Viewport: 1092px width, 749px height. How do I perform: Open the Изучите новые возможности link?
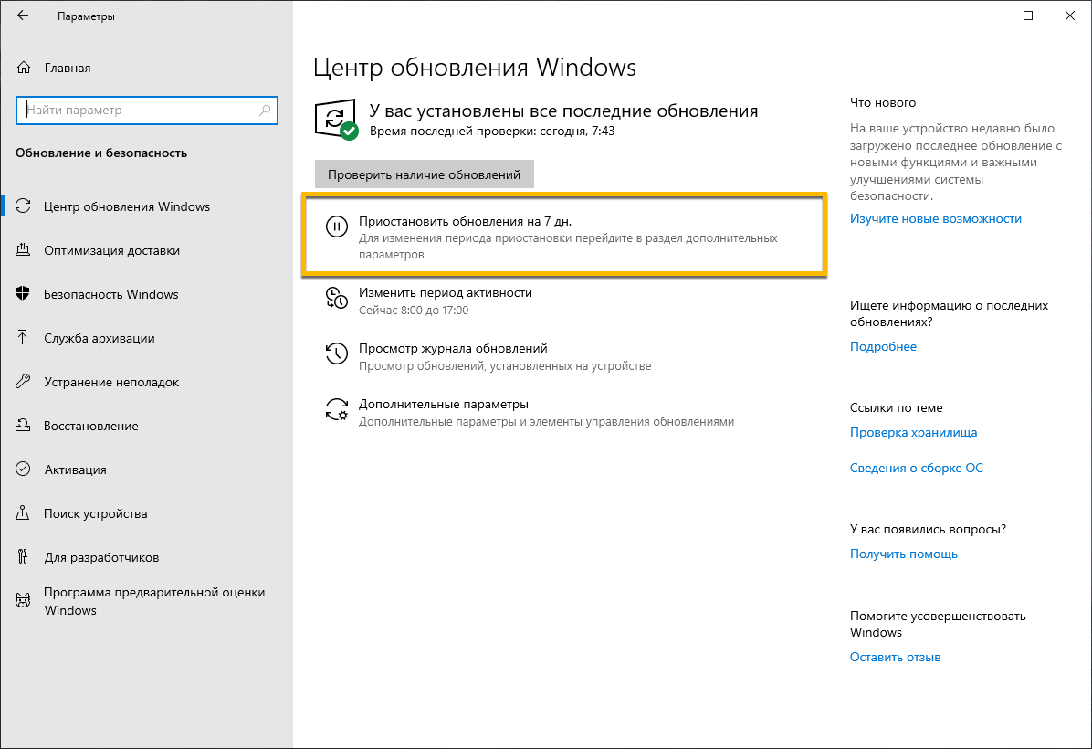point(935,219)
